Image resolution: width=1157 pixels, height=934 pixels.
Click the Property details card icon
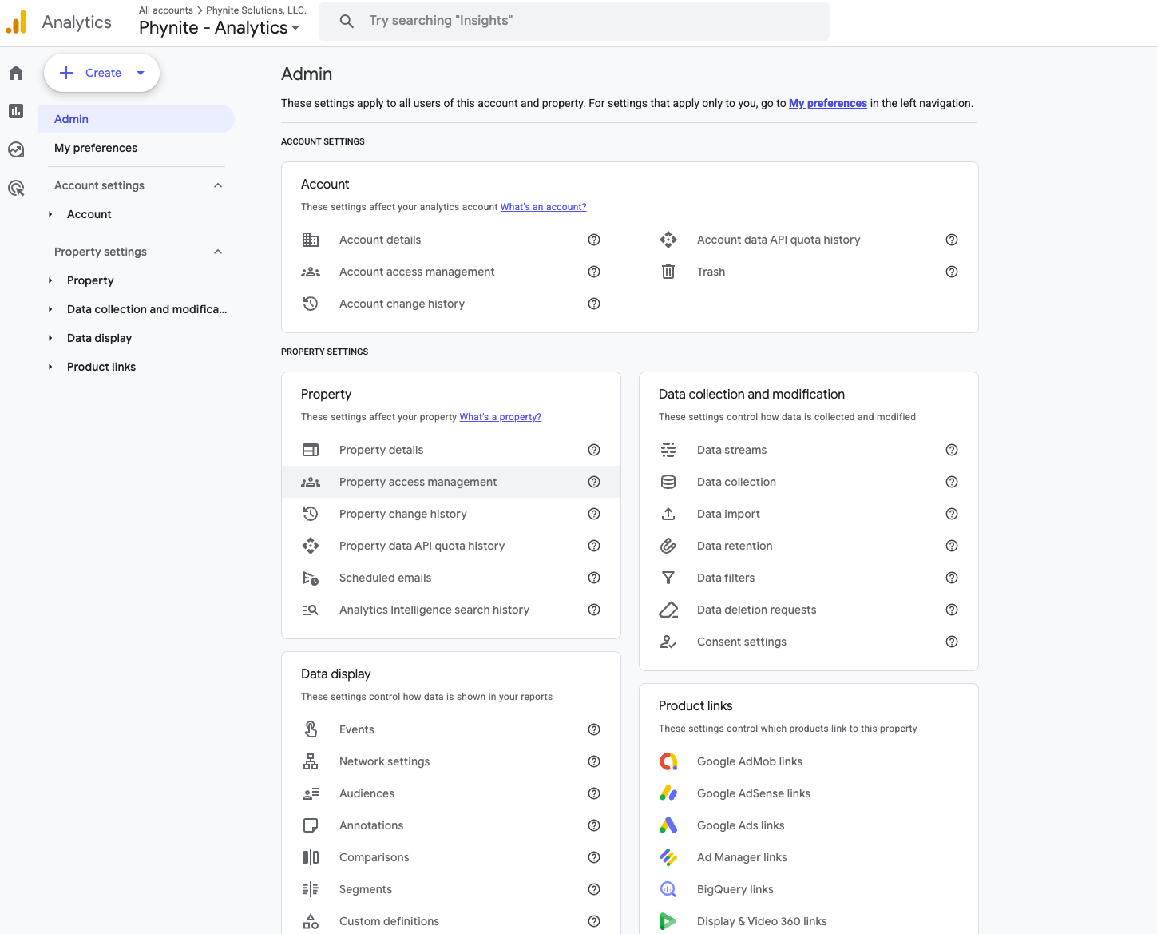coord(311,450)
